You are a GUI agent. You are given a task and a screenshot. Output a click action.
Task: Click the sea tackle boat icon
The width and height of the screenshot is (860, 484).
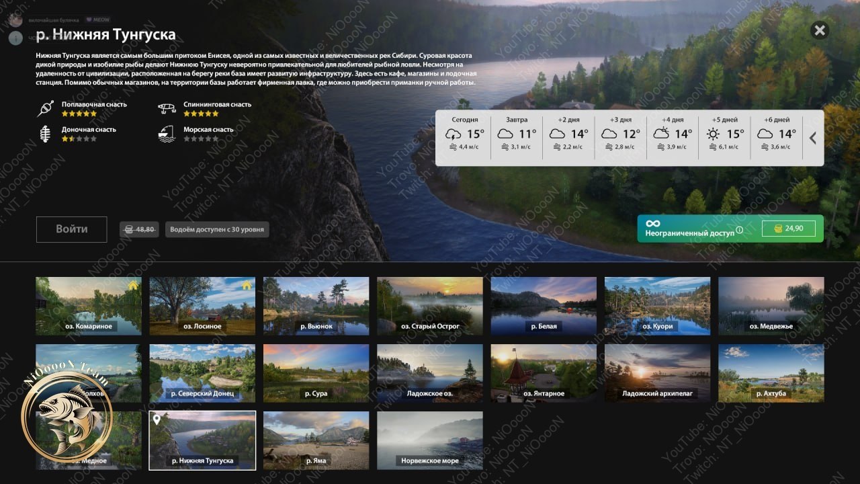point(167,133)
